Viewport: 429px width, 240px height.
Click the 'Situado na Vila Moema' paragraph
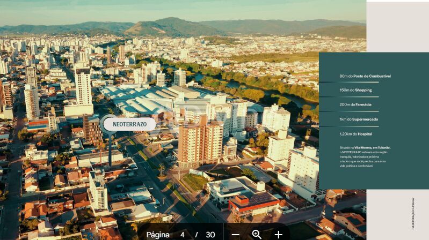click(x=365, y=156)
